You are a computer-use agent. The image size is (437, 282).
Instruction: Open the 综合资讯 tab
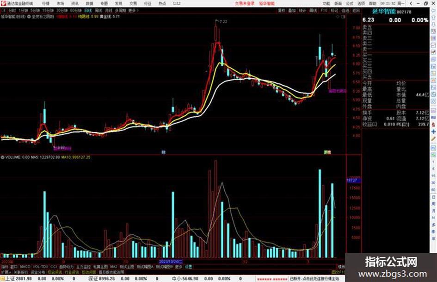pos(55,272)
